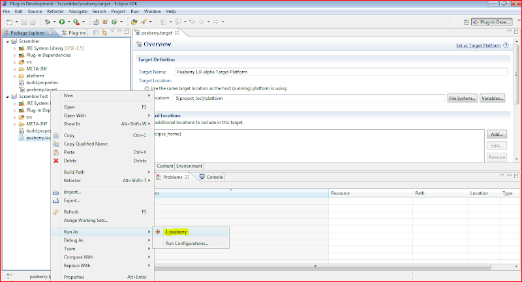Click the Print toolbar icon
This screenshot has height=282, width=522.
coord(33,22)
